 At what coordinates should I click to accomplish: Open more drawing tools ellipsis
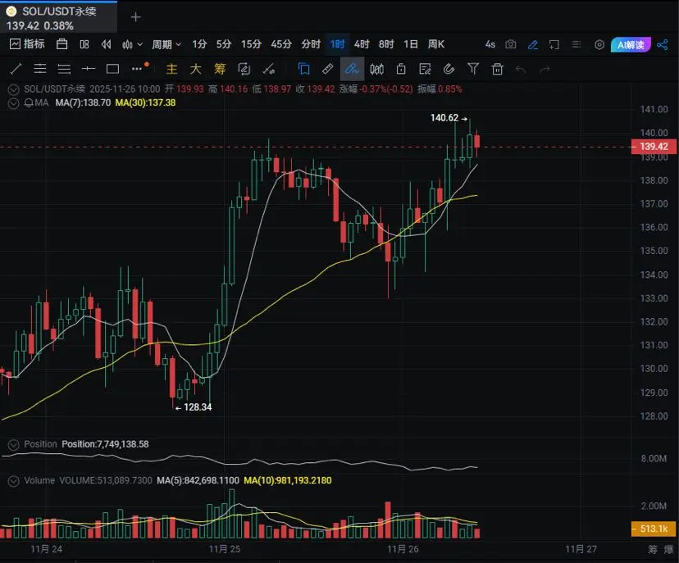[137, 69]
